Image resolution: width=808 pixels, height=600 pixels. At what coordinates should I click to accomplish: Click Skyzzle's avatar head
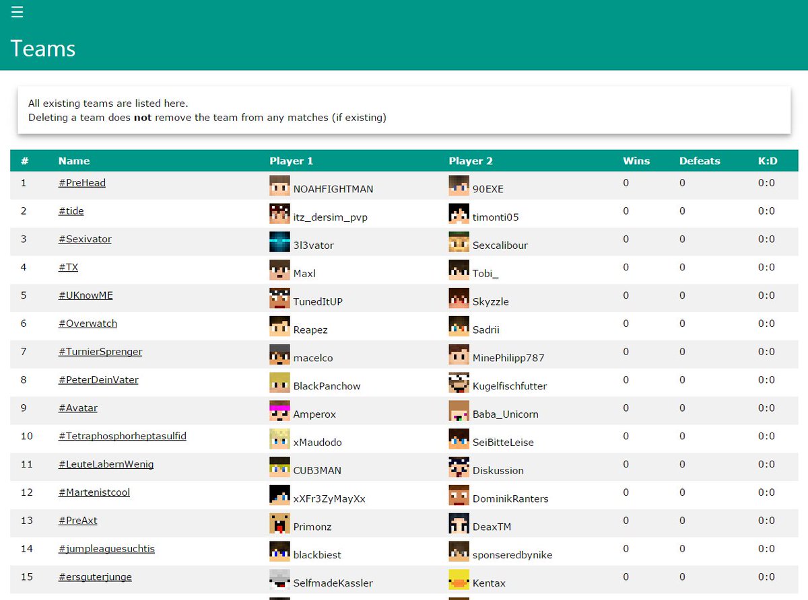(x=459, y=299)
